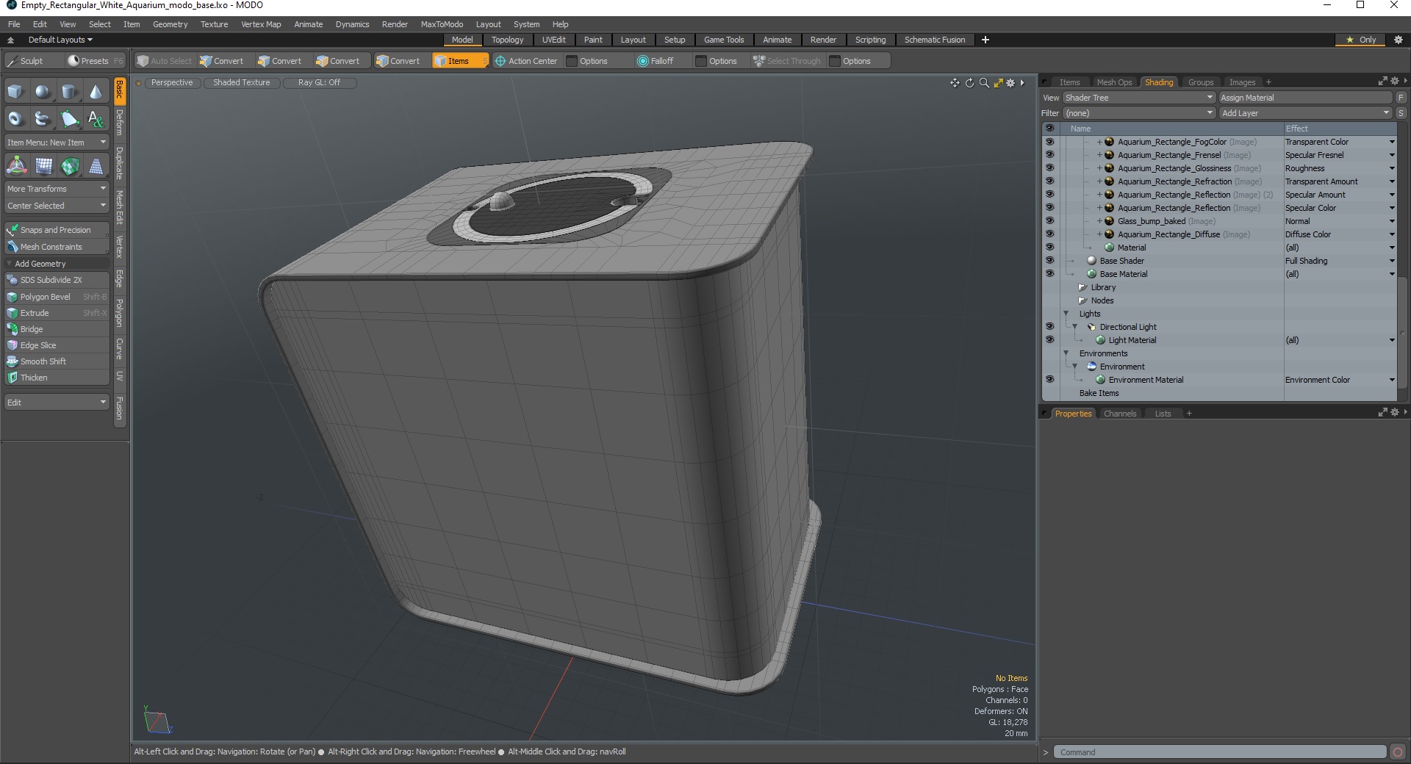Switch to the Mesh Ops tab
The image size is (1411, 764).
1114,82
